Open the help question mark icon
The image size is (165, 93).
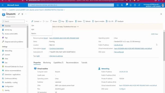coord(135,5)
